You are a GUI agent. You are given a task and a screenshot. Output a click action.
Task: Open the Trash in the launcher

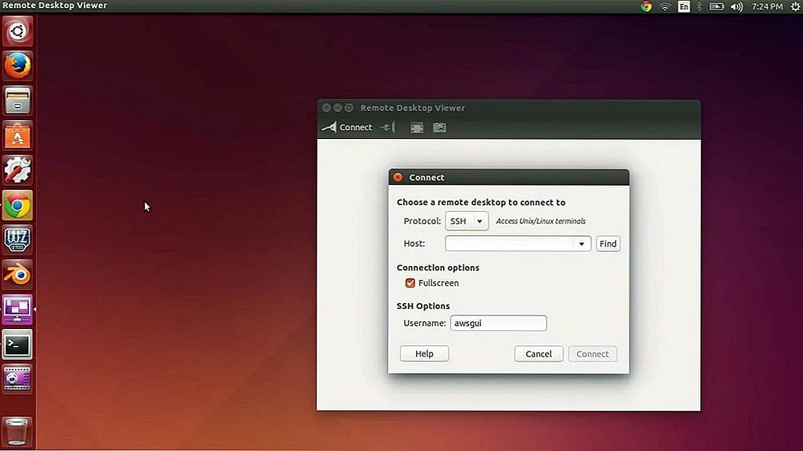tap(18, 432)
